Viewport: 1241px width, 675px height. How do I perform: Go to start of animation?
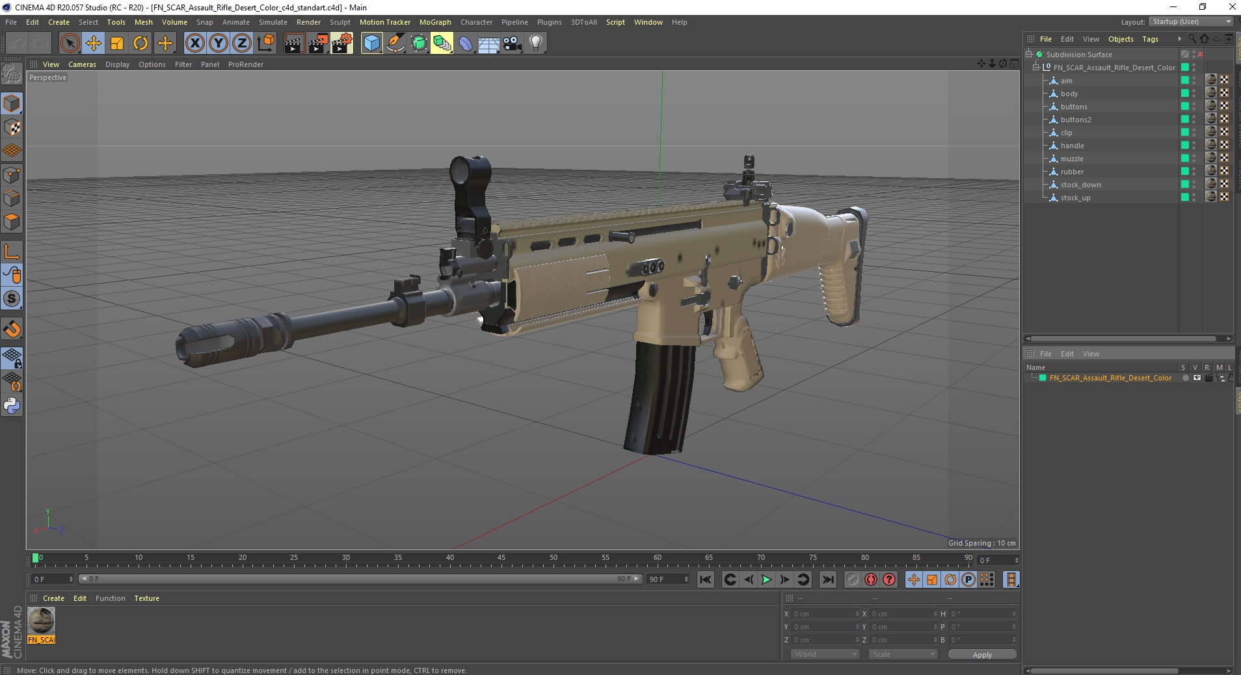point(706,579)
